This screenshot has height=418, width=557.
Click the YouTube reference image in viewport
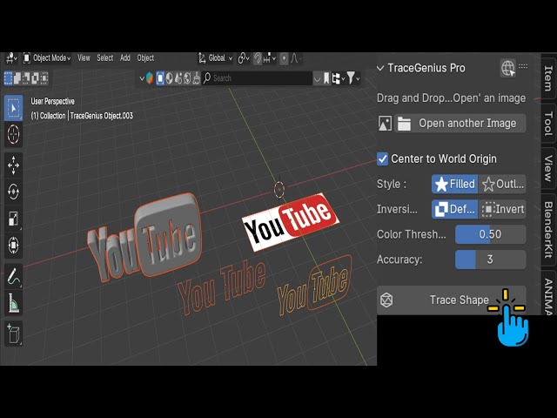290,222
